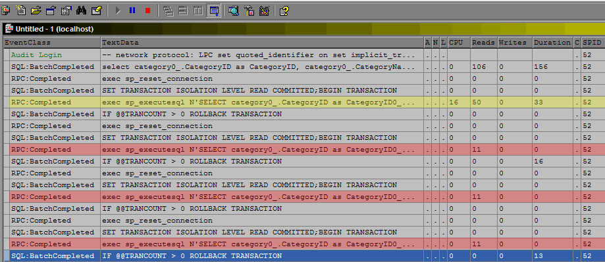Click the cascade windows icon
The height and width of the screenshot is (262, 605).
click(169, 11)
